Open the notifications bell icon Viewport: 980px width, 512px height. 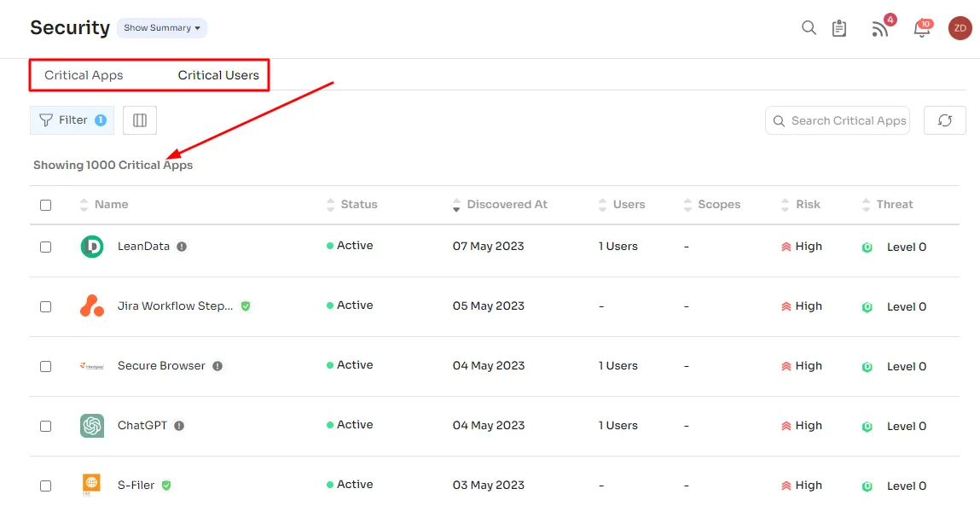(922, 29)
